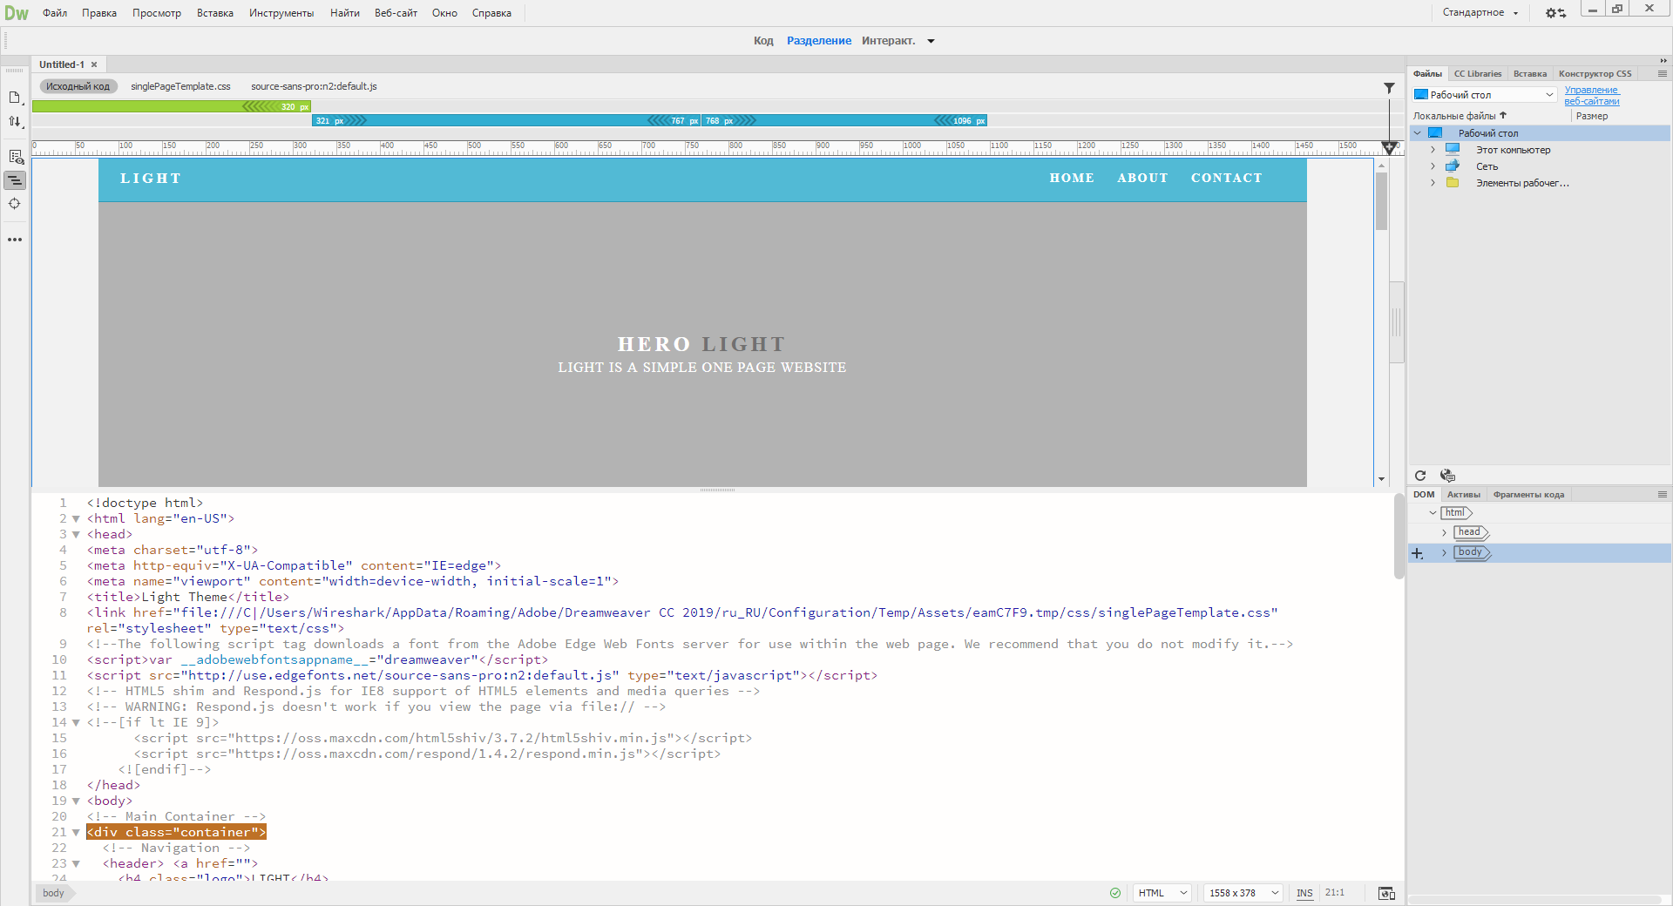Open the Рабочий стол site dropdown
The width and height of the screenshot is (1673, 906).
(1484, 95)
